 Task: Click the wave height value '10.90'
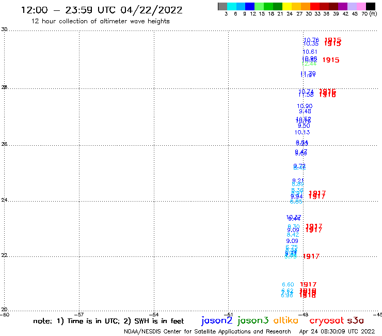click(305, 106)
